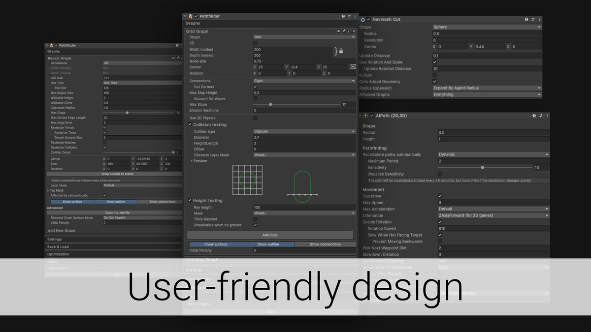
Task: Click Show outline in Recast Graph
Action: [115, 202]
